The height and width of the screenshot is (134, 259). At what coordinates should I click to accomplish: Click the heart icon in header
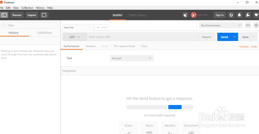tap(256, 15)
